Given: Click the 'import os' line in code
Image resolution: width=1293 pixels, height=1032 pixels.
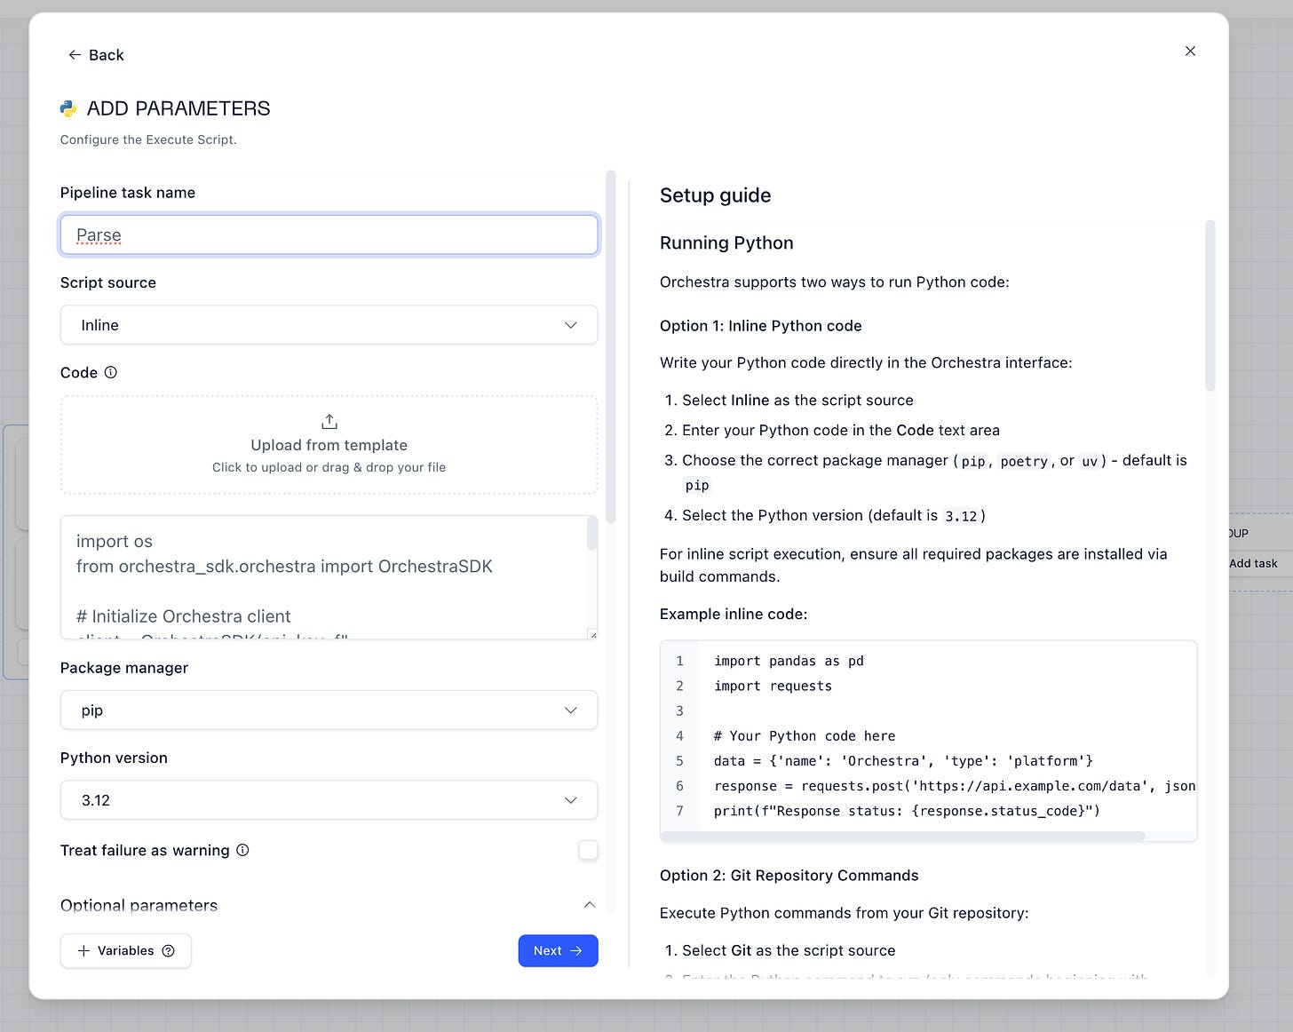Looking at the screenshot, I should pos(115,541).
